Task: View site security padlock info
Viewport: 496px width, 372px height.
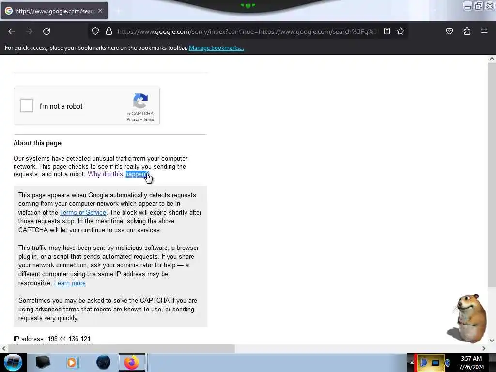Action: (x=109, y=31)
